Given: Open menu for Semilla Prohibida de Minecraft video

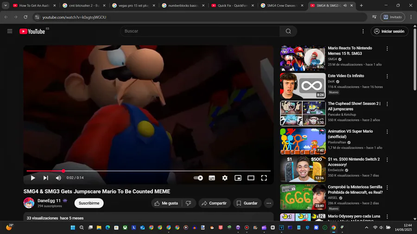Looking at the screenshot, I should 387,188.
